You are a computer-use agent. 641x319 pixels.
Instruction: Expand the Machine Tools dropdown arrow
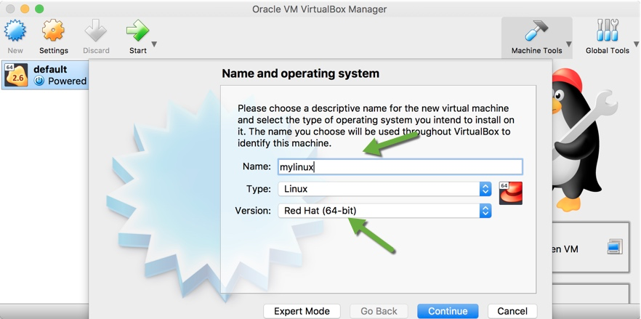(569, 44)
